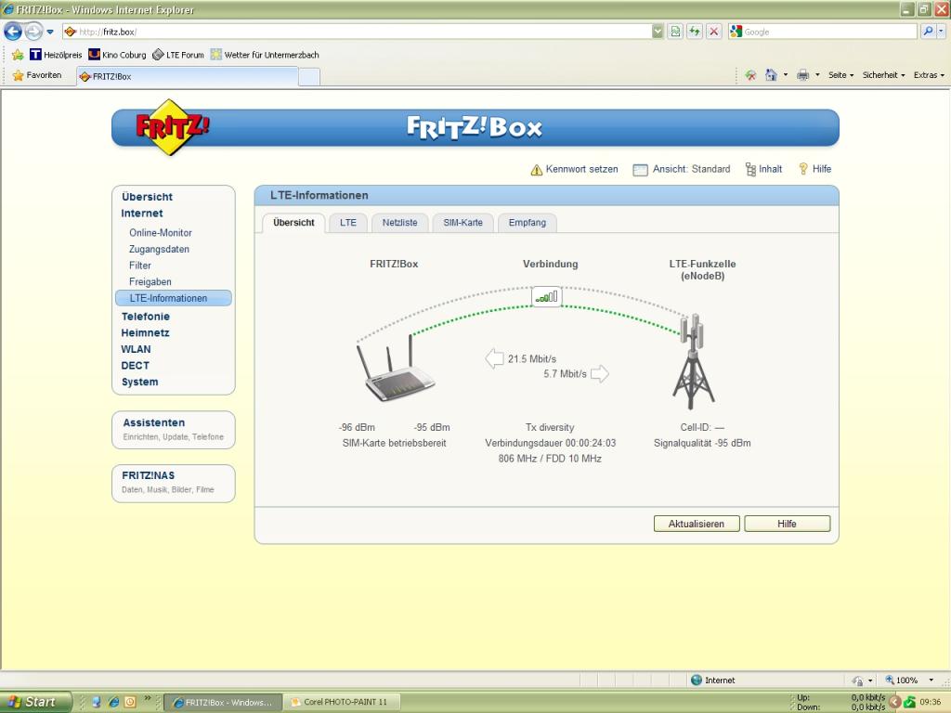
Task: Open Übersicht in the sidebar
Action: click(147, 197)
